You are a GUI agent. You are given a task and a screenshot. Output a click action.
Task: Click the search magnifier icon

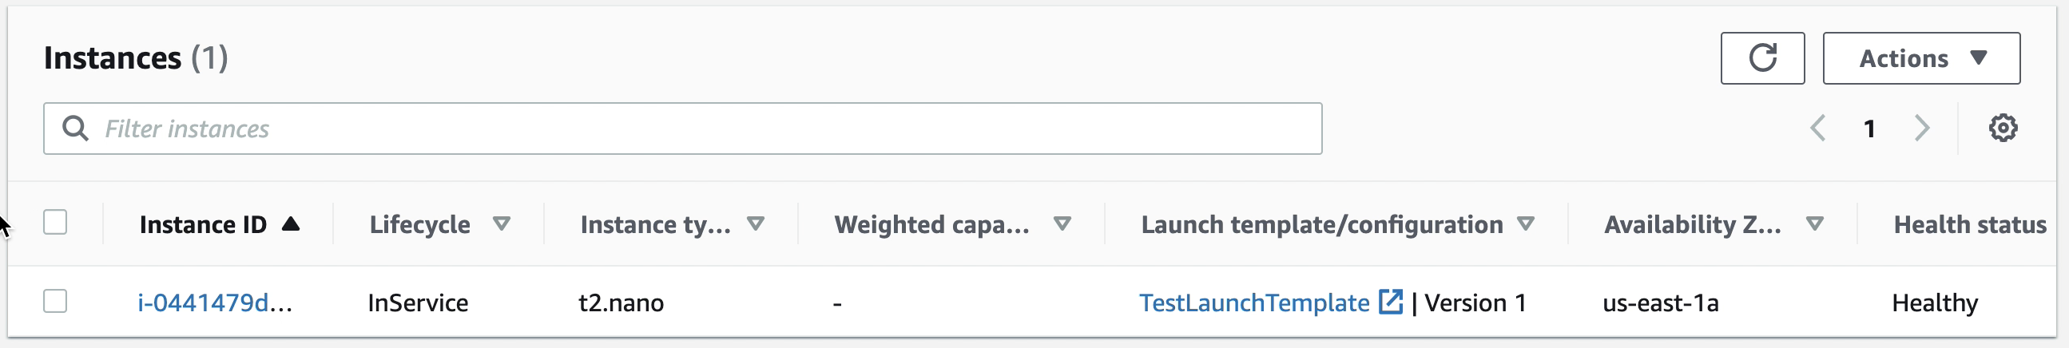point(75,129)
